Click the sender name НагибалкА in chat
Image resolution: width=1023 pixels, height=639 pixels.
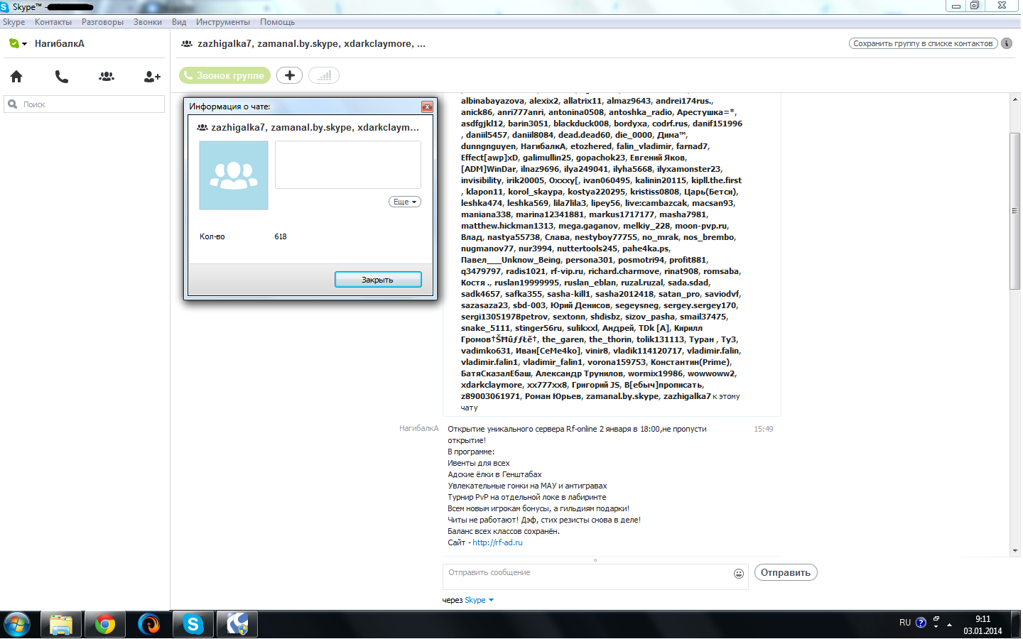point(418,429)
